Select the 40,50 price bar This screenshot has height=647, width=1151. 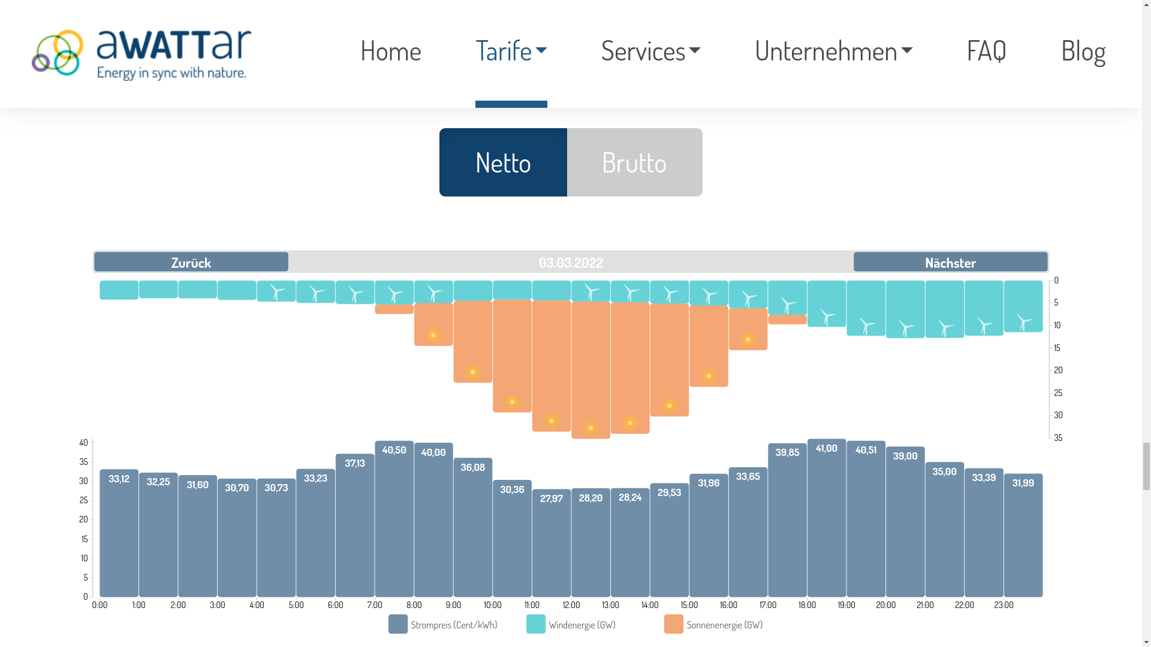pyautogui.click(x=394, y=519)
